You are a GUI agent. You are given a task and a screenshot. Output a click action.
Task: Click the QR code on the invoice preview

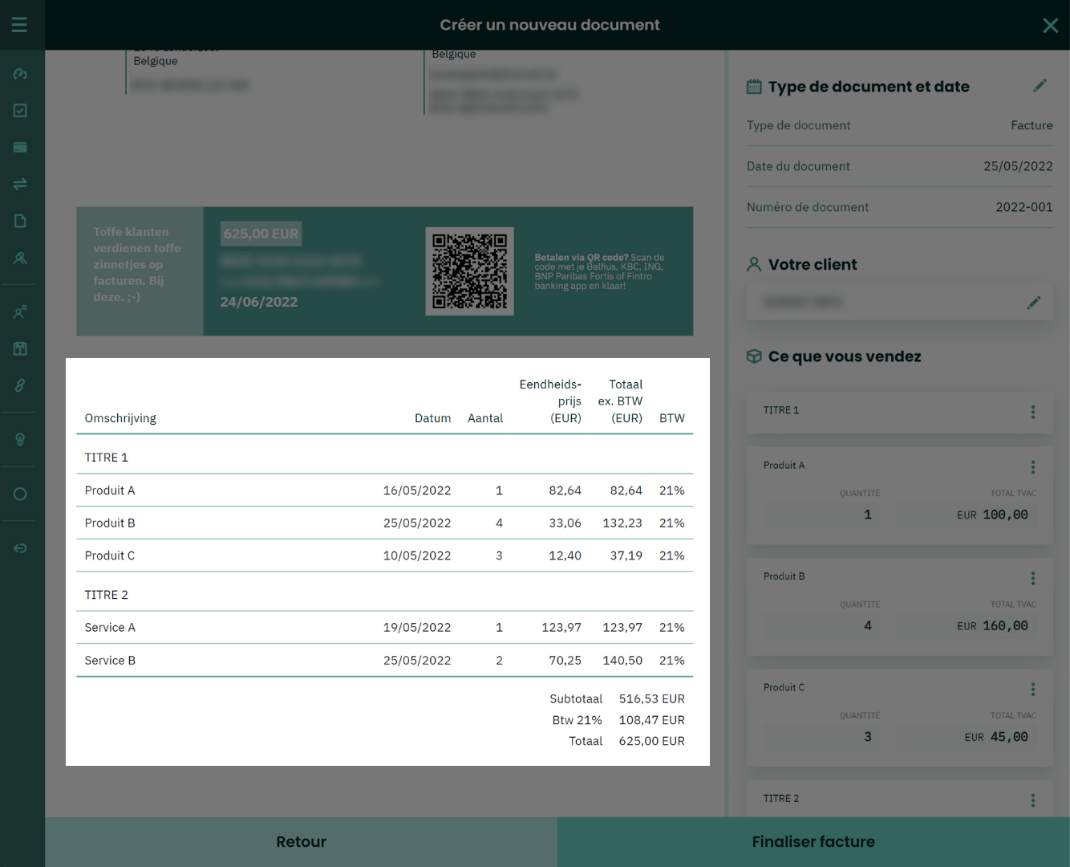[x=470, y=271]
